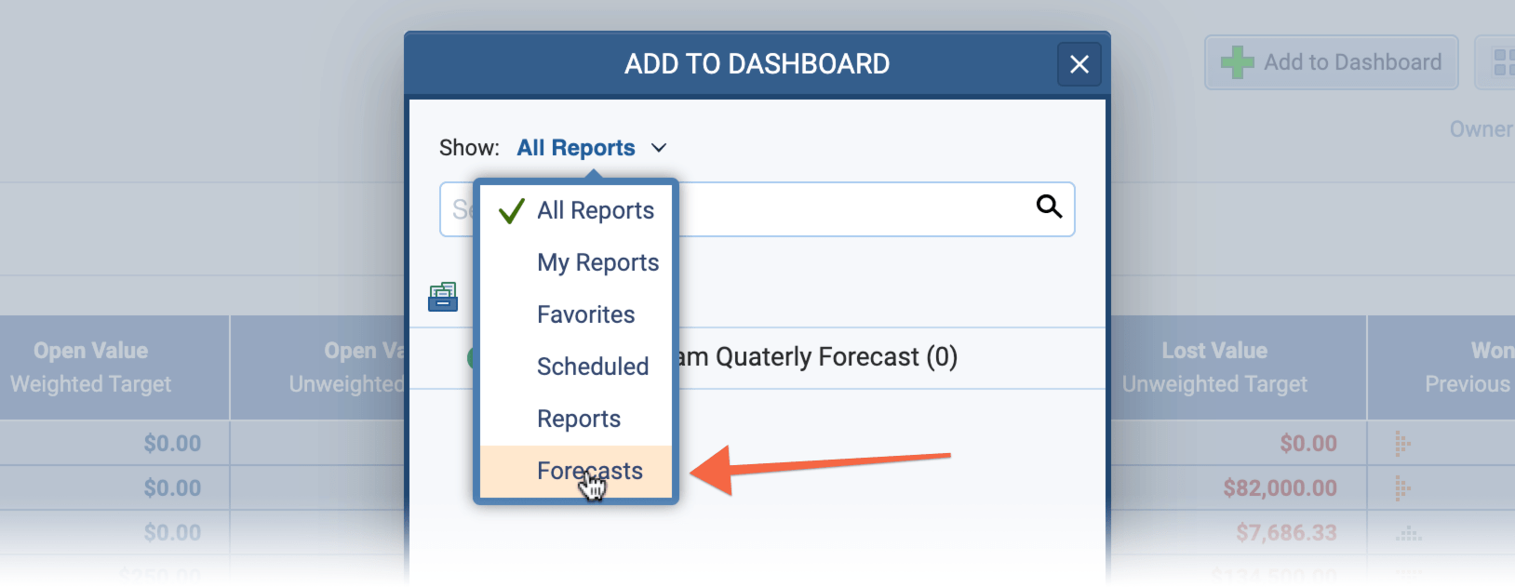The height and width of the screenshot is (587, 1515).
Task: Choose the Reports option in the dropdown
Action: (578, 420)
